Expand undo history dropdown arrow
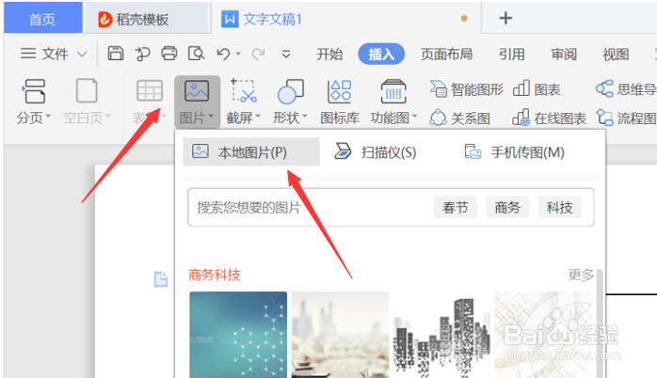The width and height of the screenshot is (657, 378). pyautogui.click(x=238, y=54)
